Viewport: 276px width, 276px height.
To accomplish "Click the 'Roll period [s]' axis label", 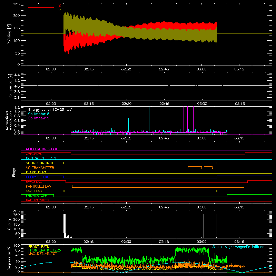I will click(x=10, y=86).
